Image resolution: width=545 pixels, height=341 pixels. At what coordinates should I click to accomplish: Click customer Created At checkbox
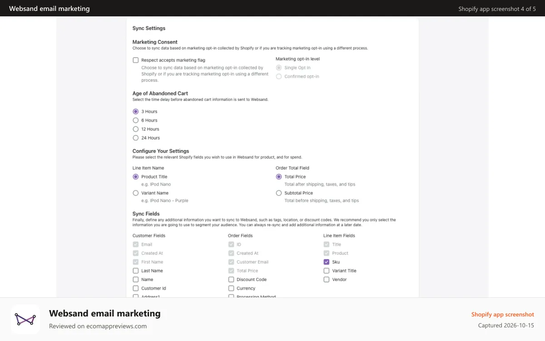coord(135,253)
